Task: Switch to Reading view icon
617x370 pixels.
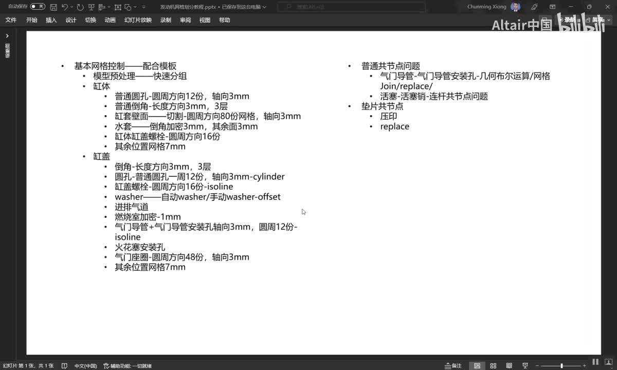Action: click(x=509, y=366)
